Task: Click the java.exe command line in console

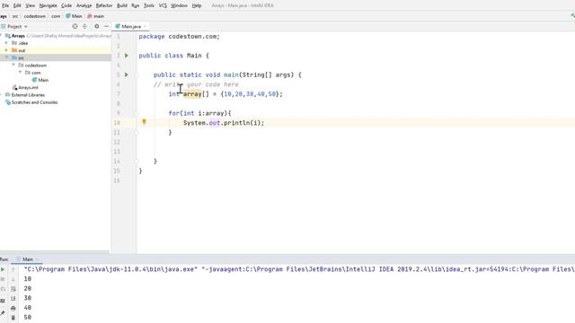Action: [x=299, y=269]
